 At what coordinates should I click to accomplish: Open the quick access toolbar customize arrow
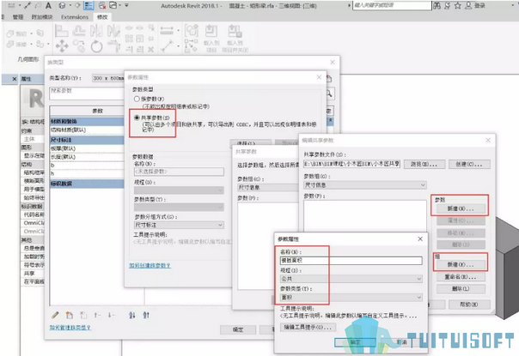click(x=126, y=6)
